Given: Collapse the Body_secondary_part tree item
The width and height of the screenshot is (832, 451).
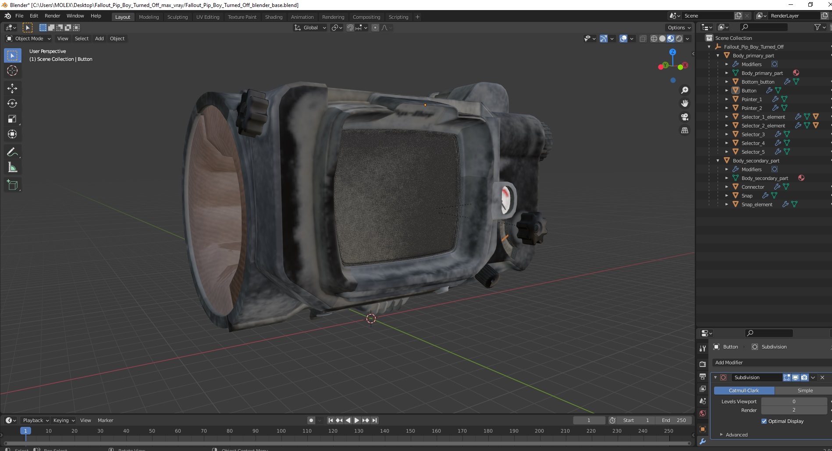Looking at the screenshot, I should 718,161.
